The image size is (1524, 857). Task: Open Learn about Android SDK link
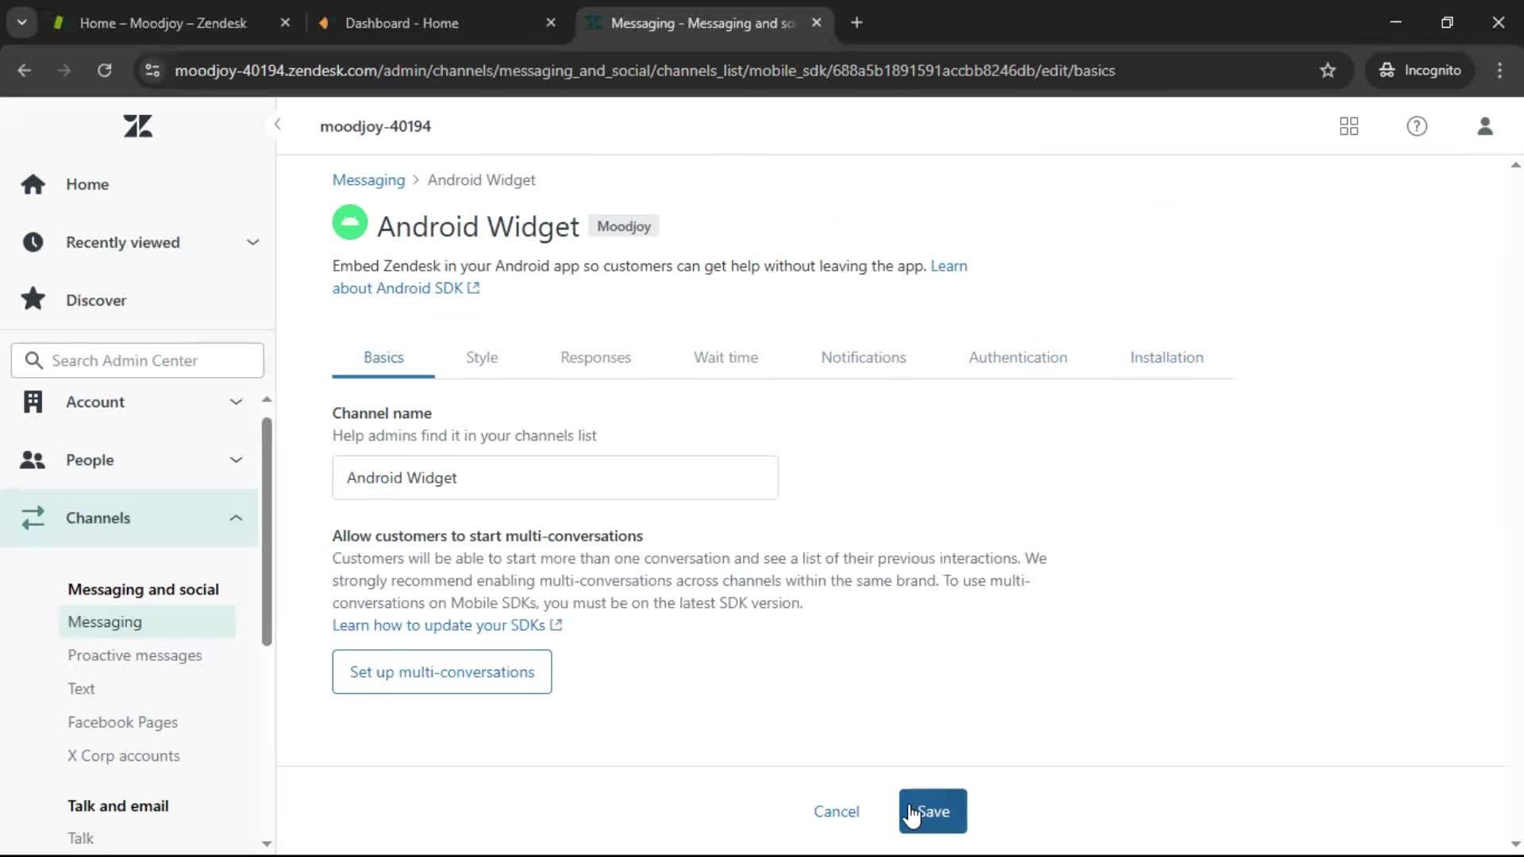[406, 288]
